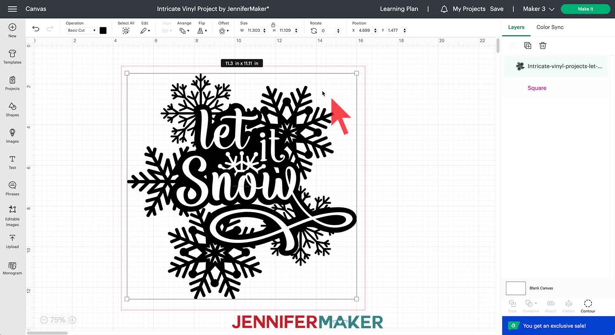This screenshot has height=335, width=615.
Task: Save the project
Action: pos(497,9)
